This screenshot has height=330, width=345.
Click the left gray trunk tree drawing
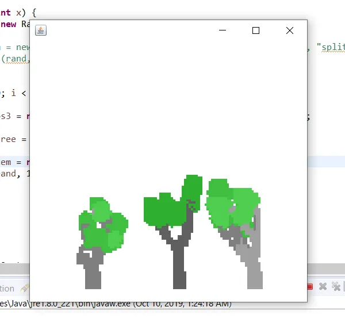coord(102,243)
